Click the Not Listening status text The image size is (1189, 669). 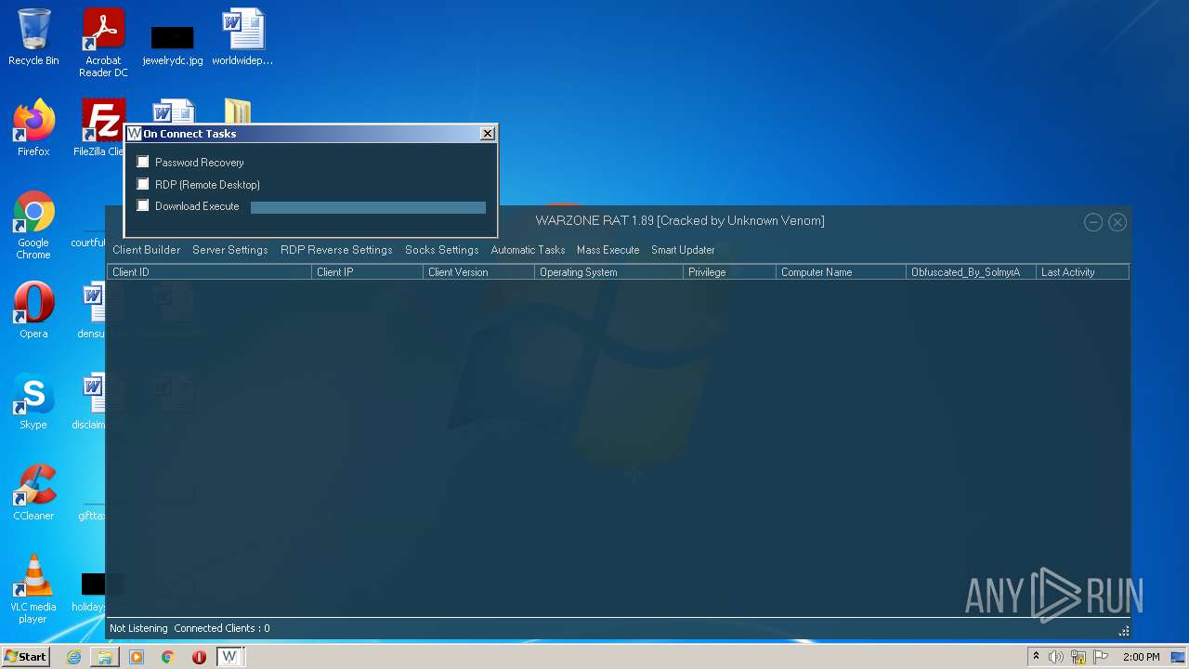(138, 628)
